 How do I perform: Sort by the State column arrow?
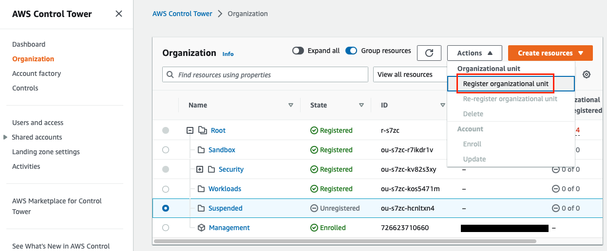click(x=361, y=105)
